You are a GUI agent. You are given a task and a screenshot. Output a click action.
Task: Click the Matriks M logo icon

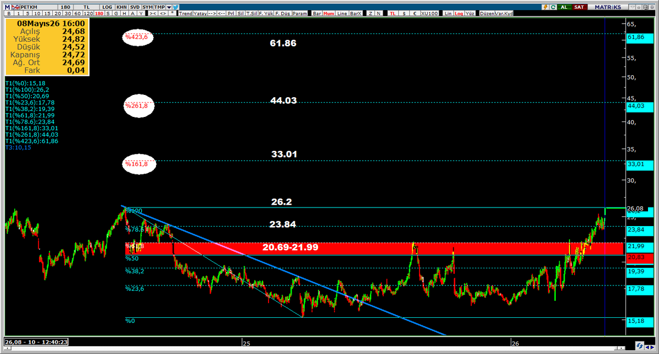tap(7, 7)
